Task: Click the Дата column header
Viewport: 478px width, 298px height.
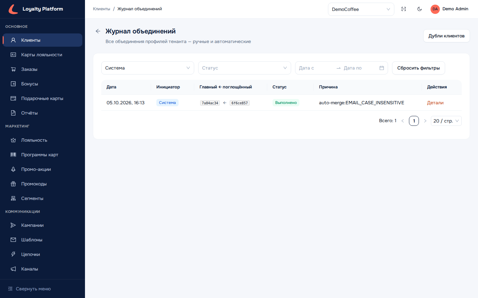Action: coord(126,87)
